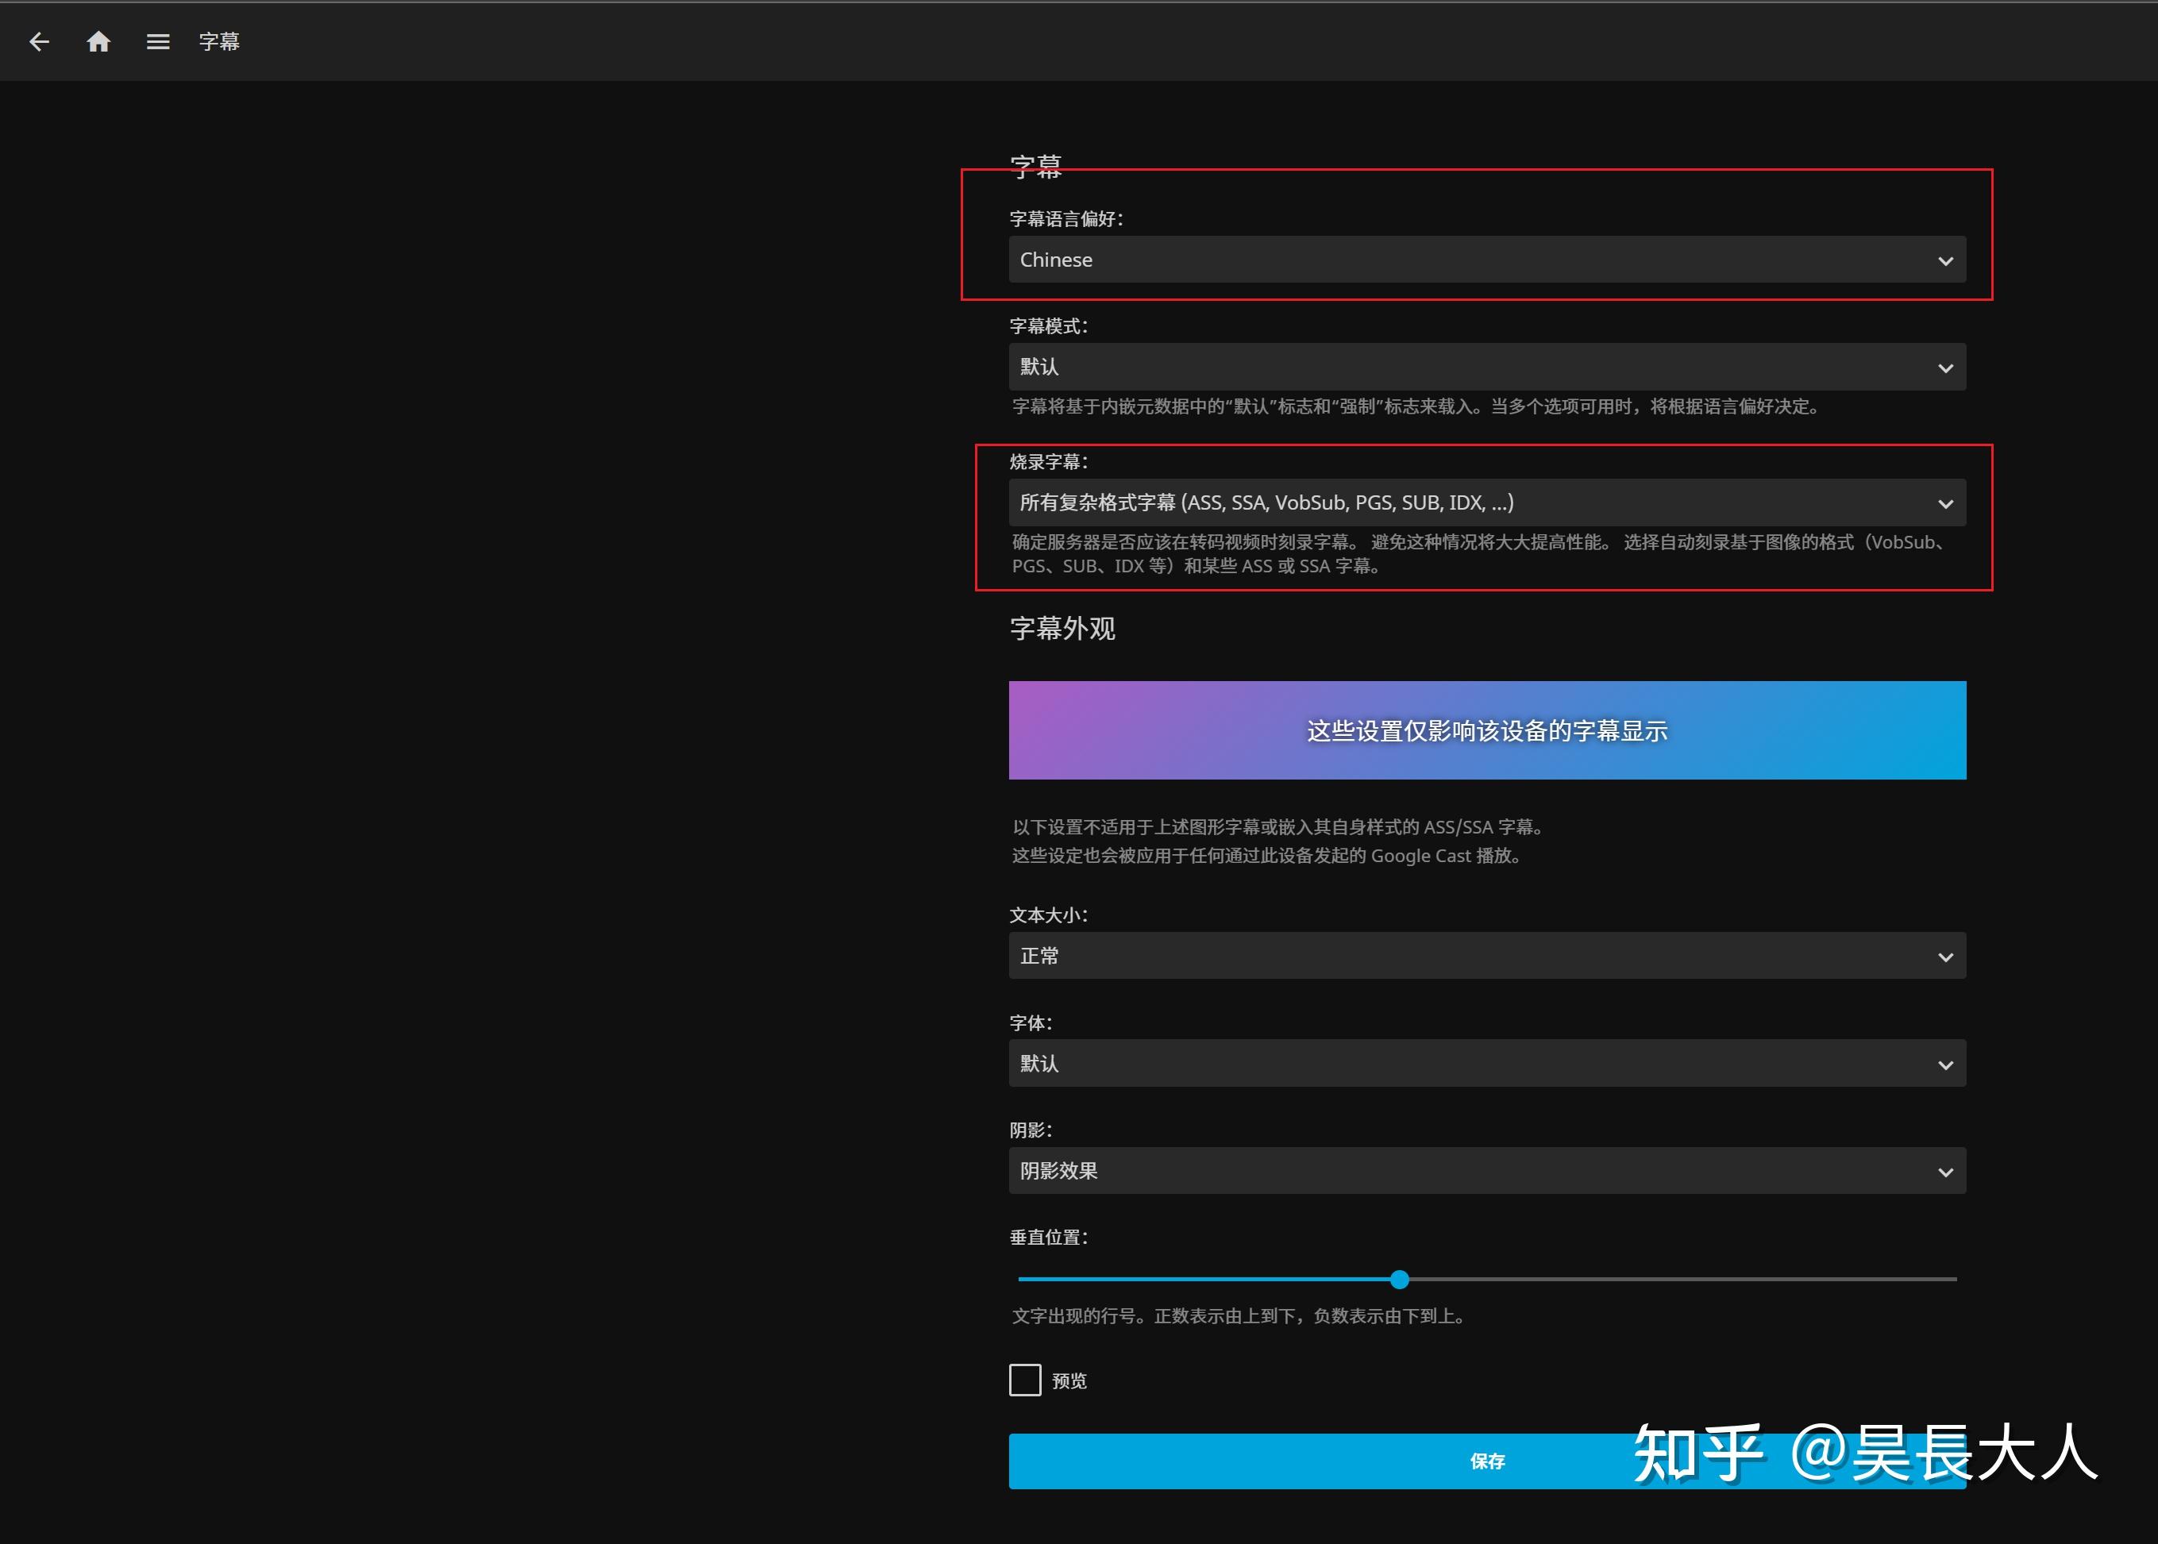Navigate back using the arrow icon
The height and width of the screenshot is (1544, 2158).
pyautogui.click(x=39, y=40)
